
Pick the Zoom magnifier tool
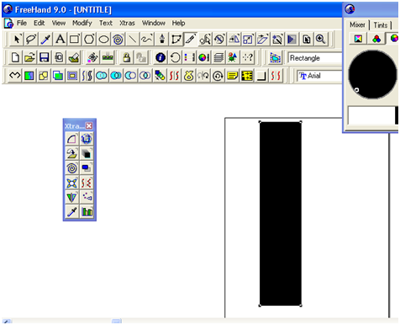(321, 40)
